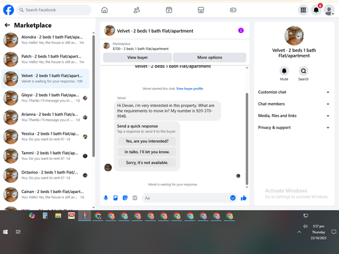This screenshot has width=339, height=254.
Task: Open conversation info purple icon
Action: tap(241, 30)
